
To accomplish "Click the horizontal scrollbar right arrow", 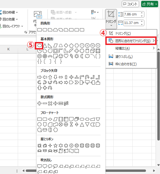I will [x=154, y=171].
